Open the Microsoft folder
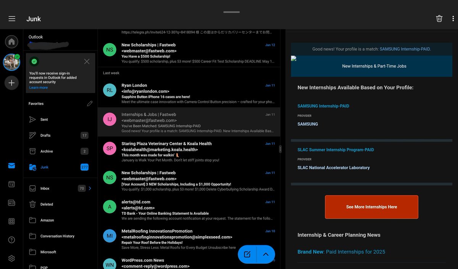 (60, 252)
